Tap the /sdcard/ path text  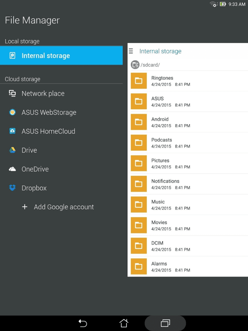pos(150,65)
